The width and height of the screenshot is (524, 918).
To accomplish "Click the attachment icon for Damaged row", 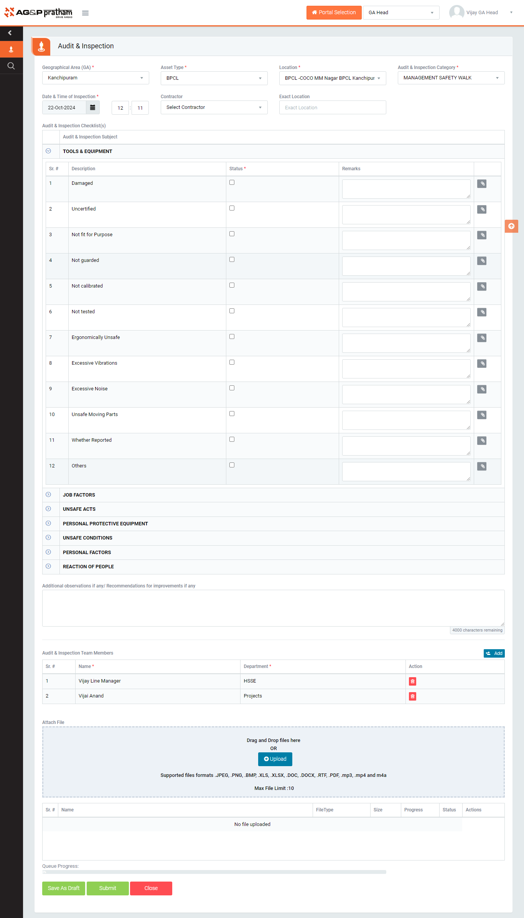I will [482, 184].
